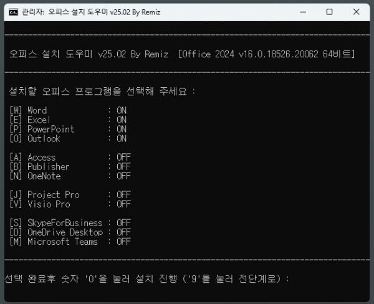This screenshot has width=374, height=304.
Task: Click the ON value next to Excel
Action: 122,120
